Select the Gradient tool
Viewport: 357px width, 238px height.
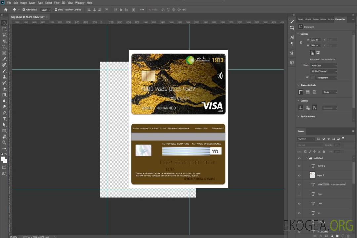[4, 95]
